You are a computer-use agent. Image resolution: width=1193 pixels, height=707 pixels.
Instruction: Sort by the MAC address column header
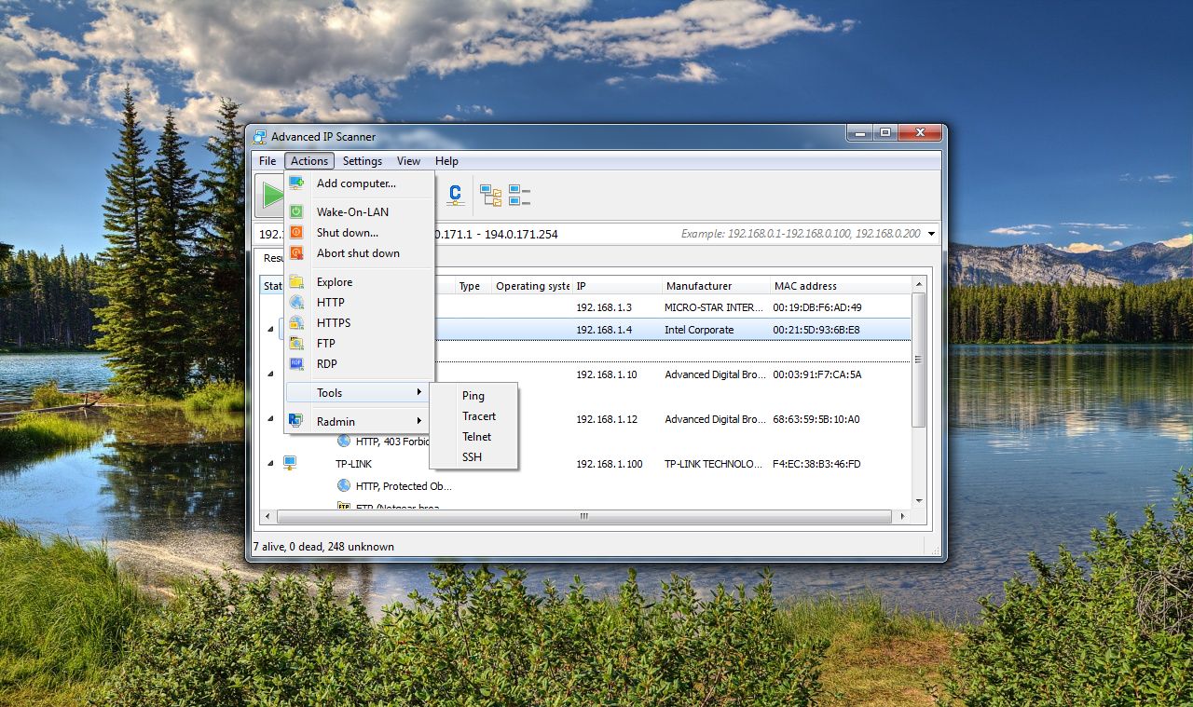tap(839, 286)
